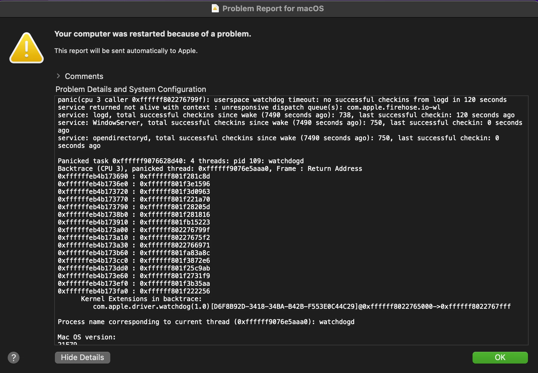The width and height of the screenshot is (538, 373).
Task: Click 'service returned not alive with context' line
Action: tap(249, 108)
